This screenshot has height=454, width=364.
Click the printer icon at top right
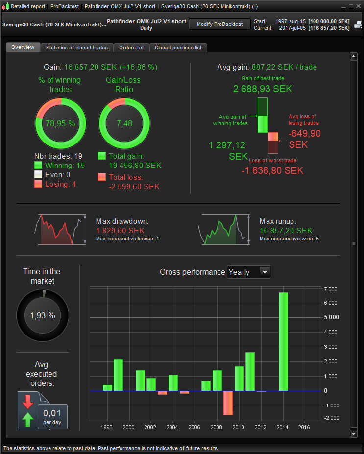[x=359, y=24]
